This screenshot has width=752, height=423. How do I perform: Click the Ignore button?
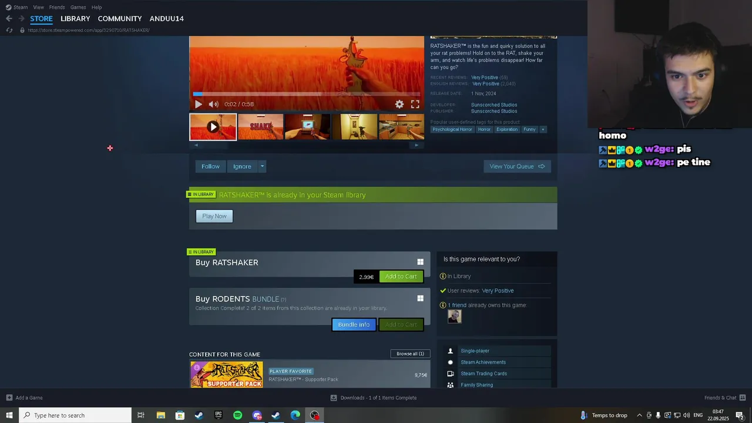[x=242, y=166]
